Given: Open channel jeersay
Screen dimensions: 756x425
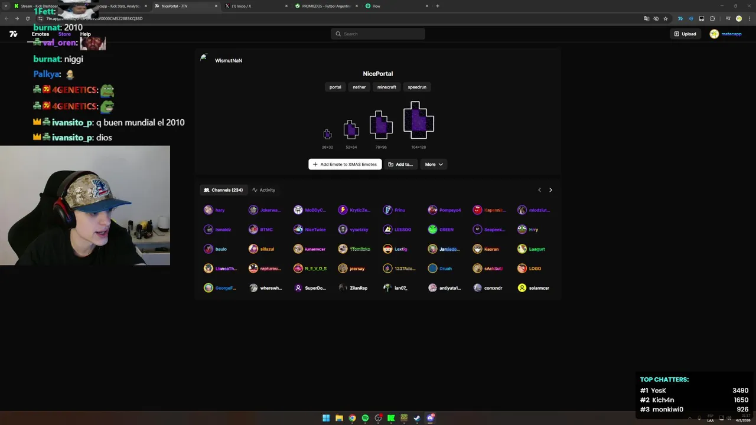Looking at the screenshot, I should tap(351, 269).
